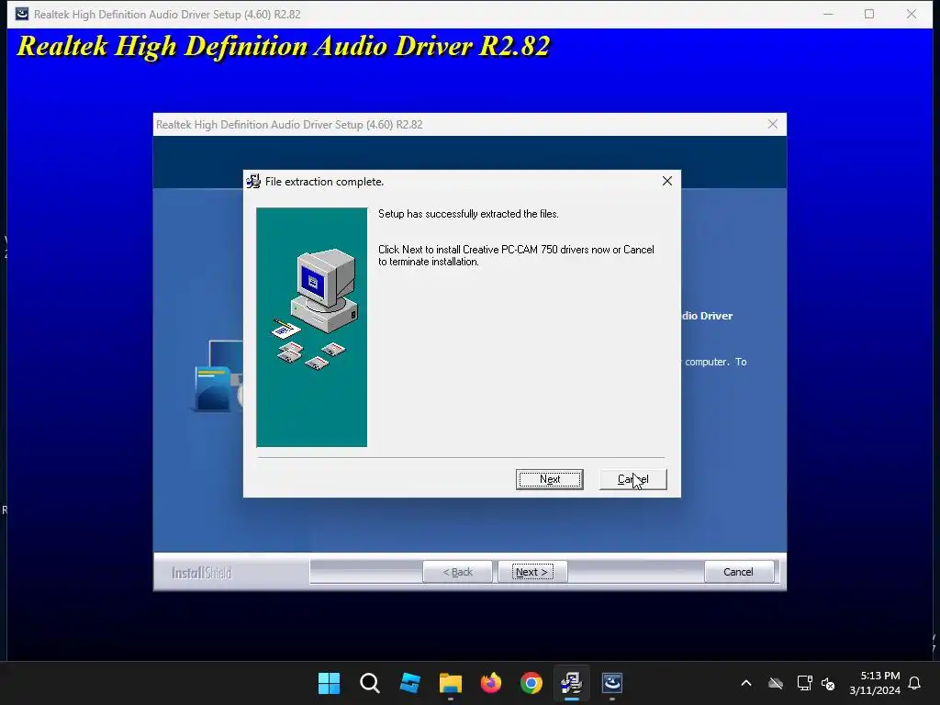940x705 pixels.
Task: Maximize the outer Realtek setup window
Action: [868, 14]
